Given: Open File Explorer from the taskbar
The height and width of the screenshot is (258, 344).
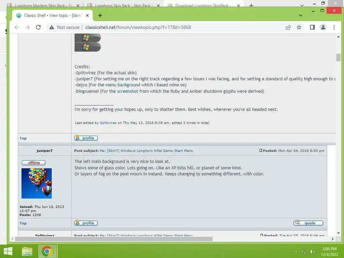Looking at the screenshot, I should pos(27,251).
